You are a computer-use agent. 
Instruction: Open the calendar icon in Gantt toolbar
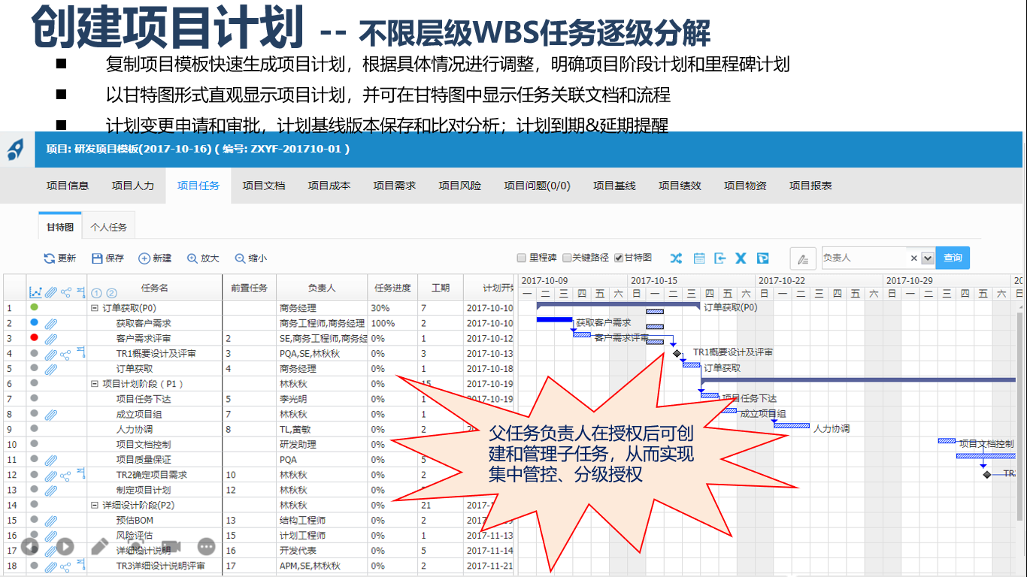698,258
